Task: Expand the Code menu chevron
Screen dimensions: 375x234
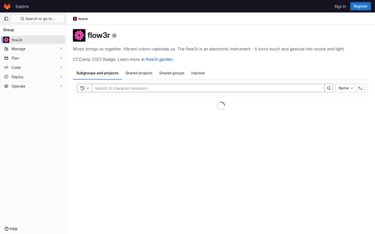Action: 61,67
